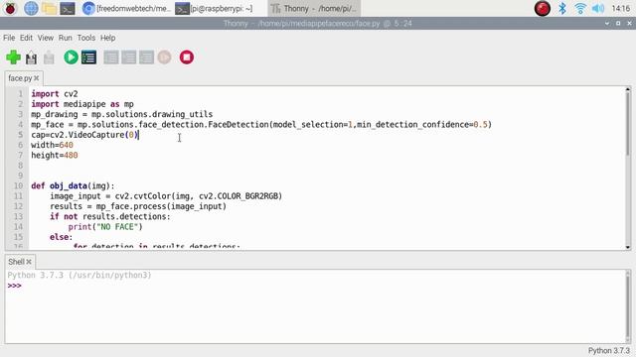Click the 'else:' line 15
This screenshot has width=636, height=357.
point(62,237)
